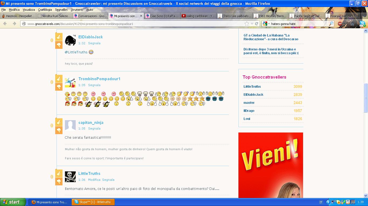The image size is (368, 206).
Task: Click the reload page icon
Action: pyautogui.click(x=257, y=24)
